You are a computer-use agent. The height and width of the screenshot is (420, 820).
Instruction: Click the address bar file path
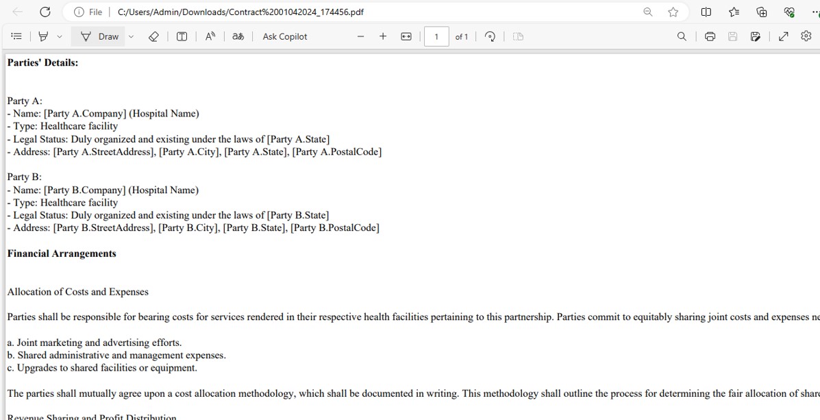[x=240, y=12]
